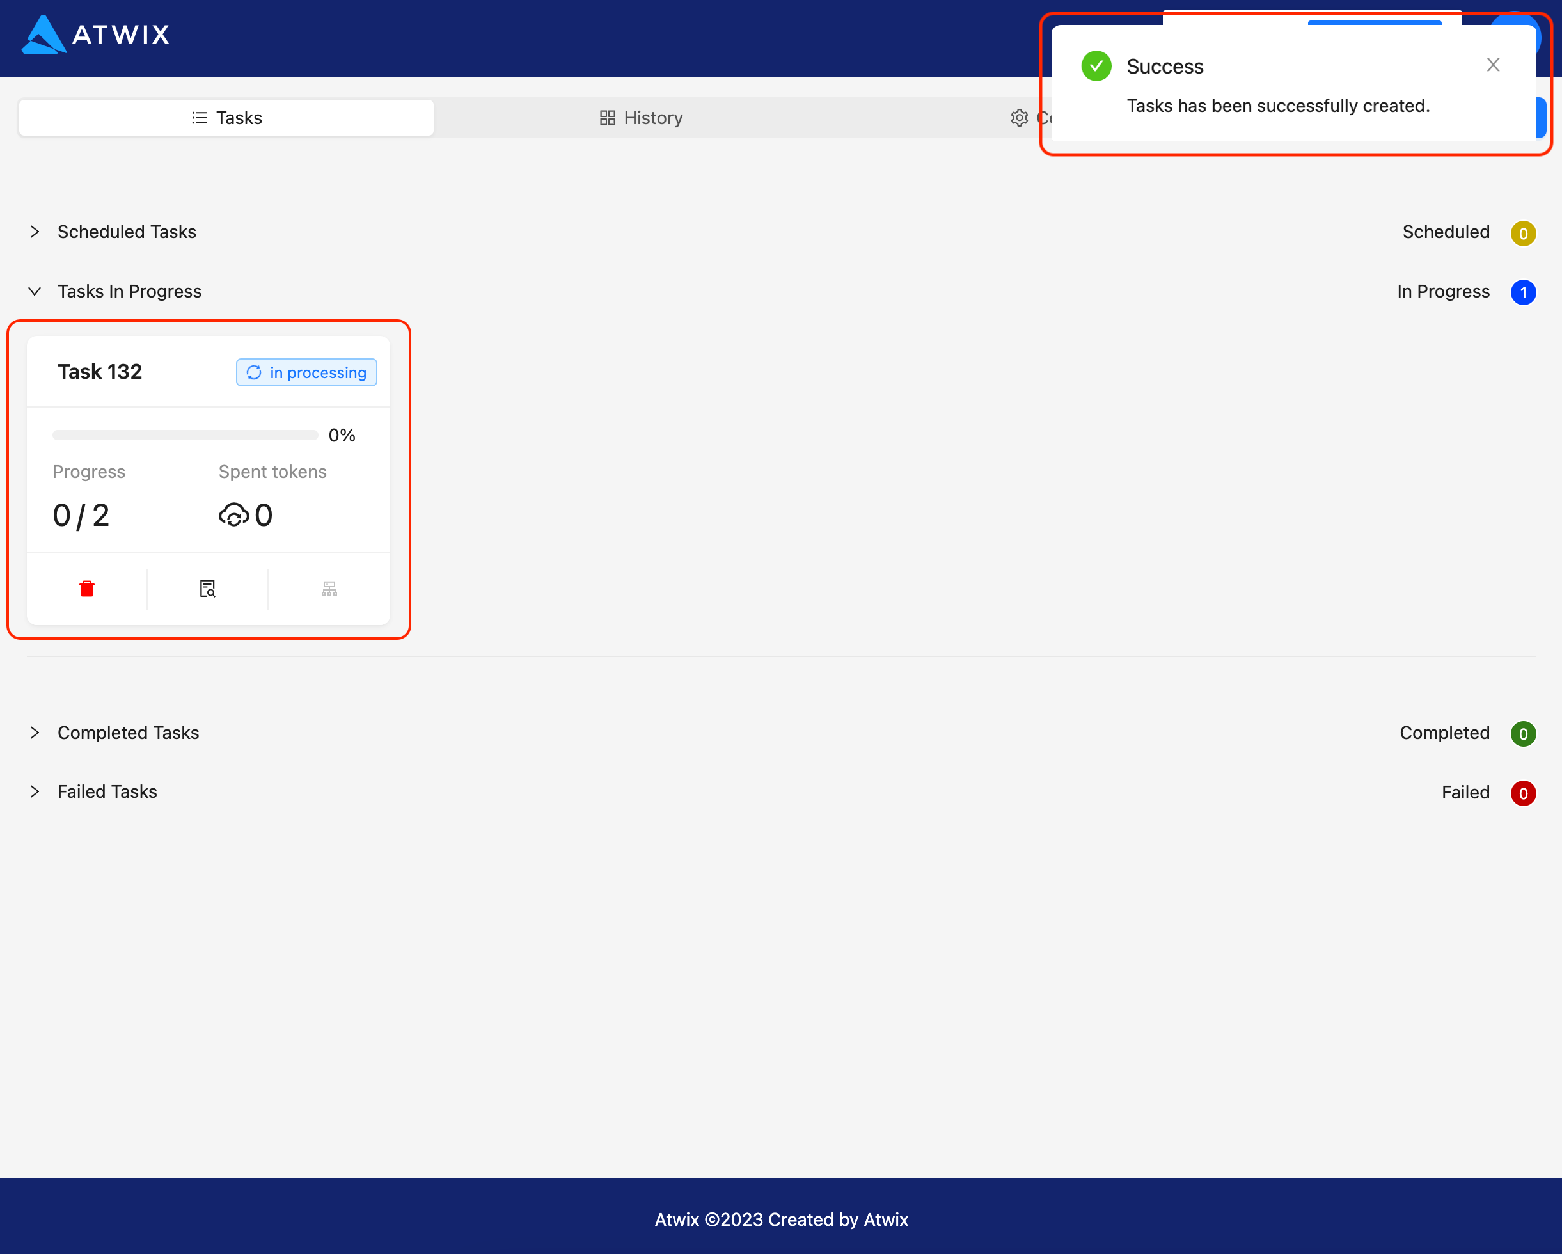Click the Task 132 title
This screenshot has width=1562, height=1254.
pyautogui.click(x=99, y=371)
